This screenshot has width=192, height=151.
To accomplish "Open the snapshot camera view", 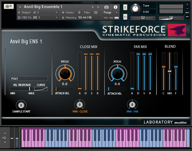I will (x=106, y=7).
